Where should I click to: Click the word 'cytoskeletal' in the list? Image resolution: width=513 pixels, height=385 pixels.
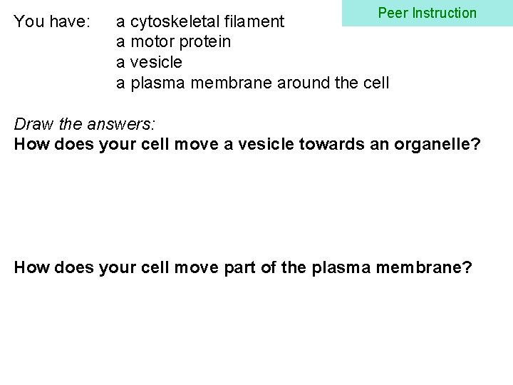pyautogui.click(x=170, y=22)
